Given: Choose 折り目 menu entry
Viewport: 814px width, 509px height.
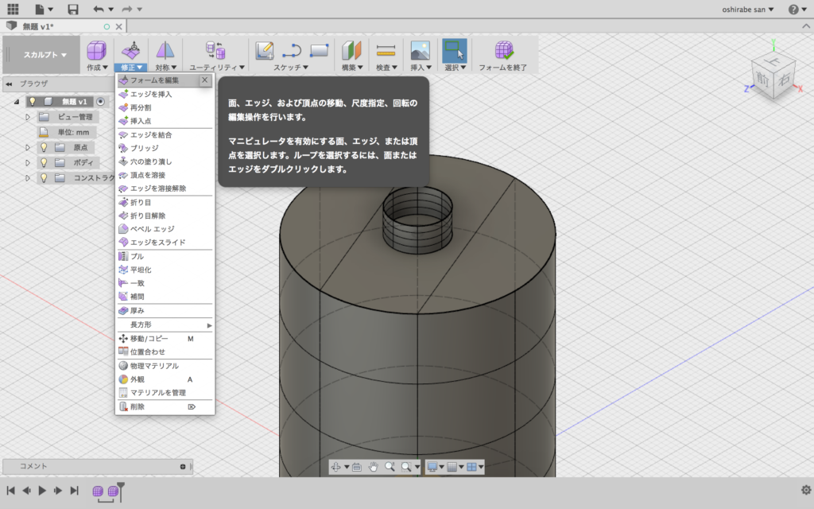Looking at the screenshot, I should click(x=165, y=202).
